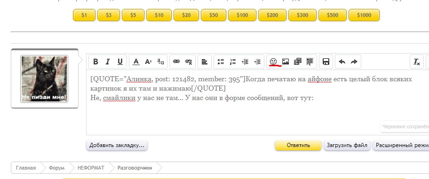Open smilies panel

tap(273, 62)
